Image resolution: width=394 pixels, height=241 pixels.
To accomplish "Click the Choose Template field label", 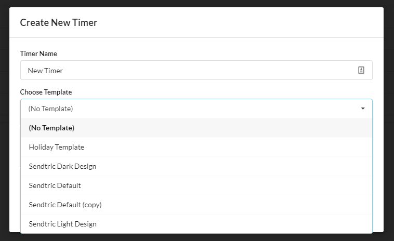I will click(x=46, y=92).
